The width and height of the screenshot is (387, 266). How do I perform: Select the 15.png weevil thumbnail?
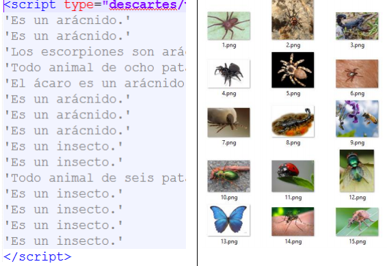[x=357, y=222]
